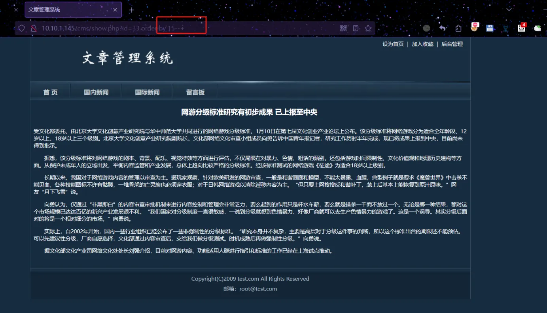This screenshot has height=313, width=547.
Task: Open the extensions puzzle-piece menu
Action: point(458,28)
